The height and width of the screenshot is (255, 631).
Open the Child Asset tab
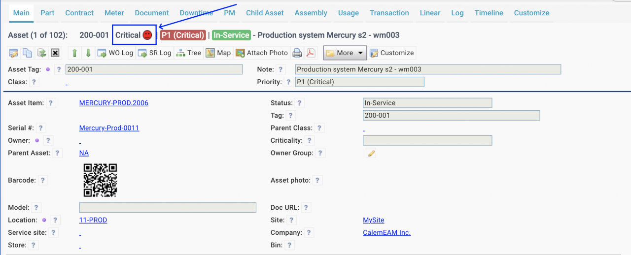[x=265, y=13]
